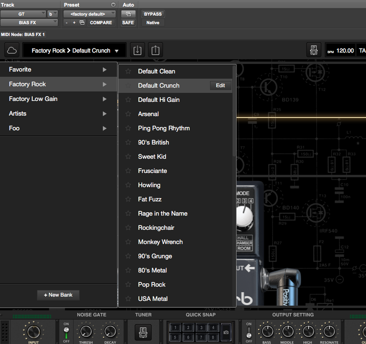Collapse the Factory Rock > Default Crunch dropdown

[74, 50]
